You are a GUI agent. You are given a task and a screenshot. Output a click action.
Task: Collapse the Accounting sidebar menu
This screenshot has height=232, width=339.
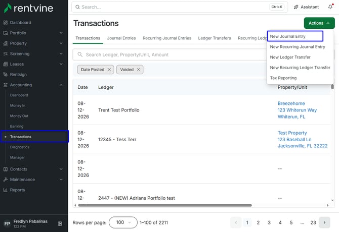click(61, 85)
